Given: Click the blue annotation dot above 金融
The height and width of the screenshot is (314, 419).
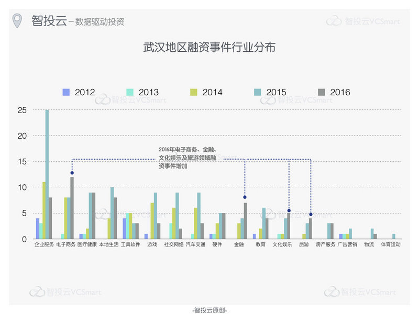Looking at the screenshot, I should coord(245,197).
